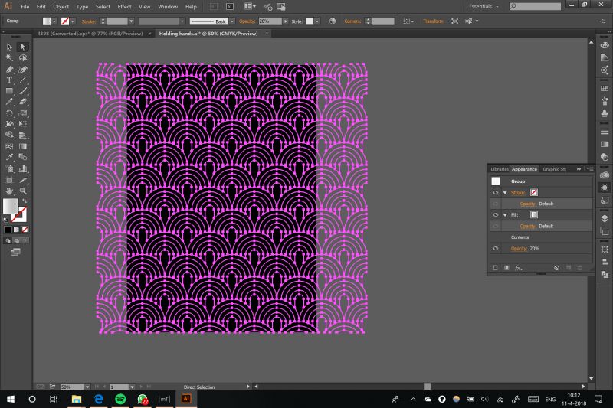Click the Transform link in control bar
This screenshot has width=613, height=408.
coord(433,21)
